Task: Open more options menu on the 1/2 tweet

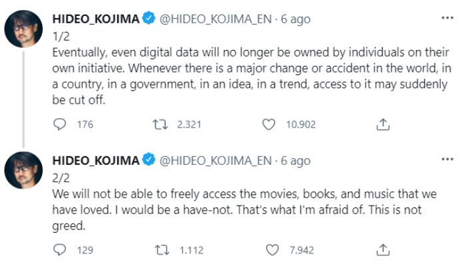Action: pos(449,18)
